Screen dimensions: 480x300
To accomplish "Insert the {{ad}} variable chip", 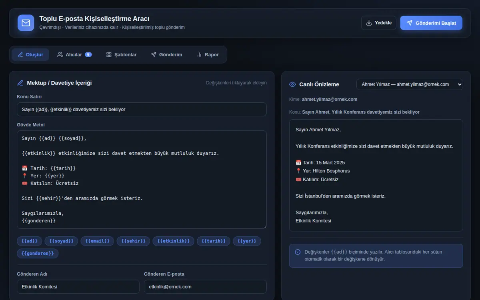I will [29, 241].
